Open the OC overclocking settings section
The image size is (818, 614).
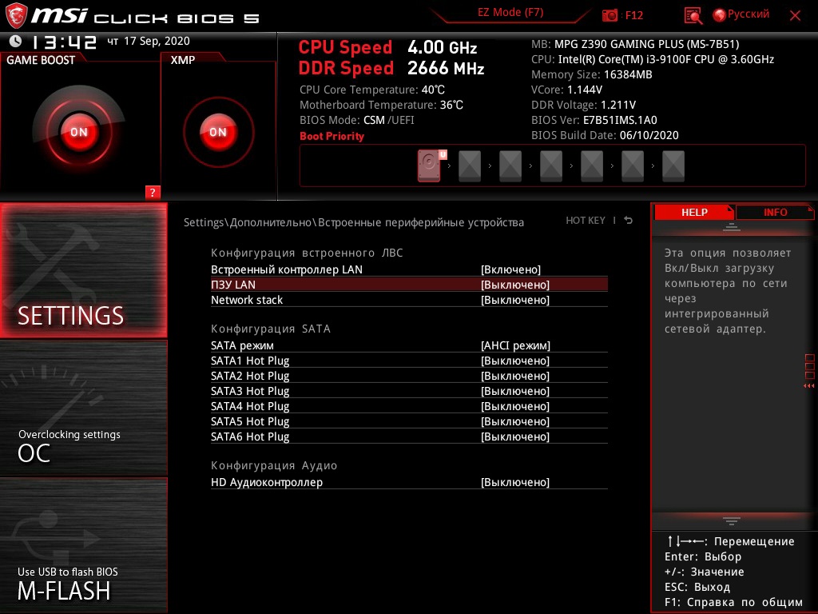point(83,408)
